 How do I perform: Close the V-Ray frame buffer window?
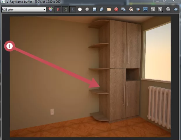(174, 1)
